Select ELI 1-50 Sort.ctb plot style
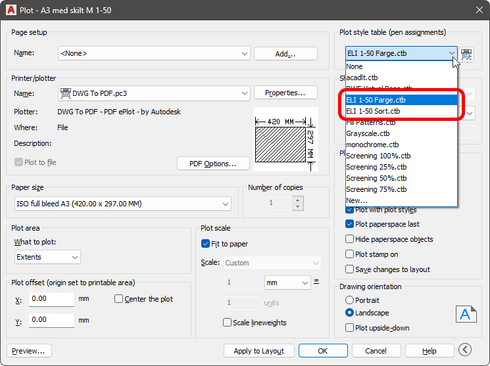 tap(373, 111)
